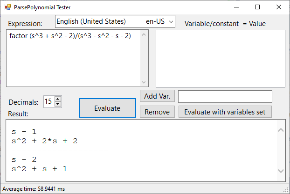
Task: Click the Add Var. button
Action: (x=157, y=96)
